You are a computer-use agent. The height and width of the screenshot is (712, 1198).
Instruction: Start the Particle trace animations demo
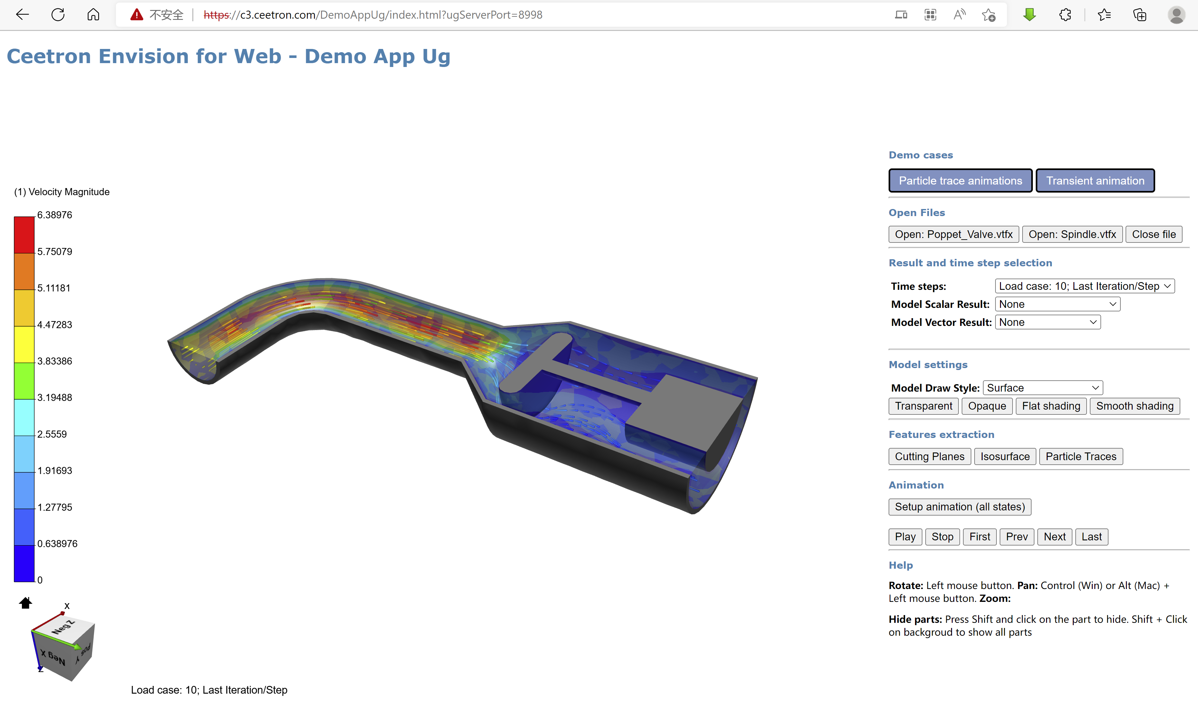coord(960,180)
